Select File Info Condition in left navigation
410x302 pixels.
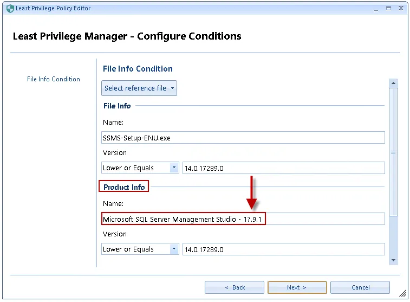(53, 79)
